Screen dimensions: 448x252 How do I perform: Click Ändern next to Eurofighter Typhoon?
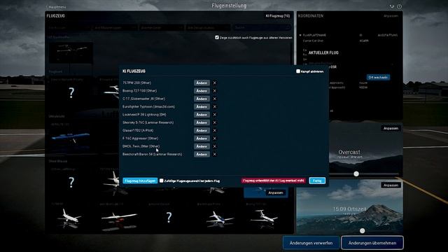(x=202, y=106)
